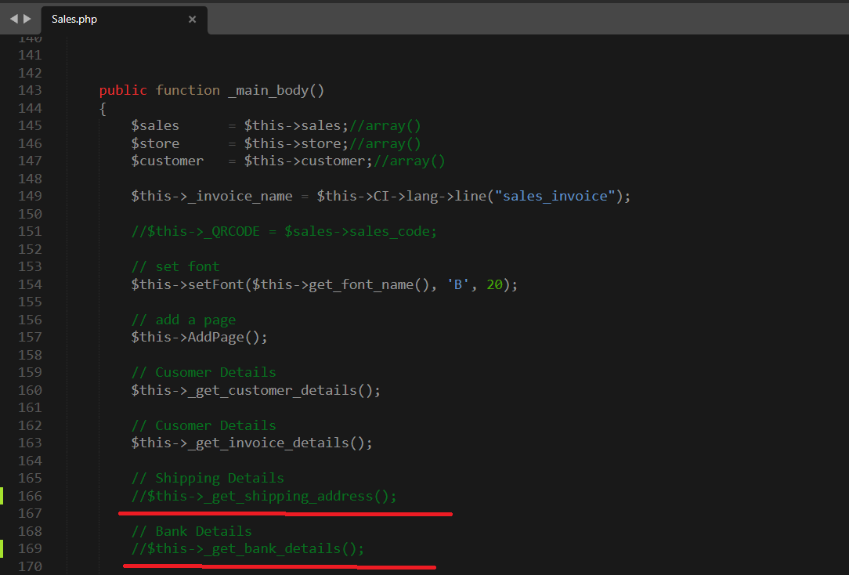The width and height of the screenshot is (849, 575).
Task: Click the 'public' keyword
Action: (123, 90)
